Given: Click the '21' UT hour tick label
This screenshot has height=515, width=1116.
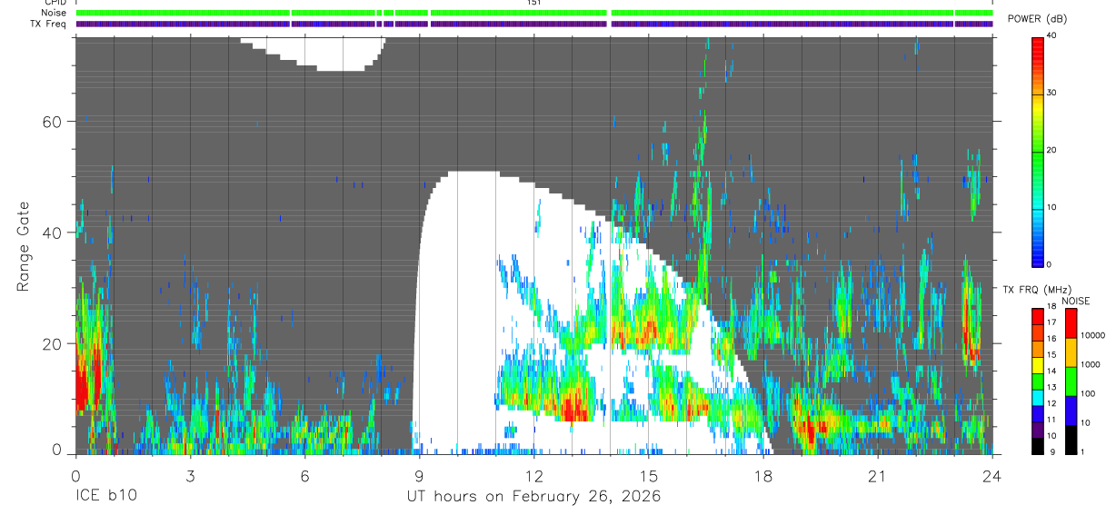Looking at the screenshot, I should point(877,475).
